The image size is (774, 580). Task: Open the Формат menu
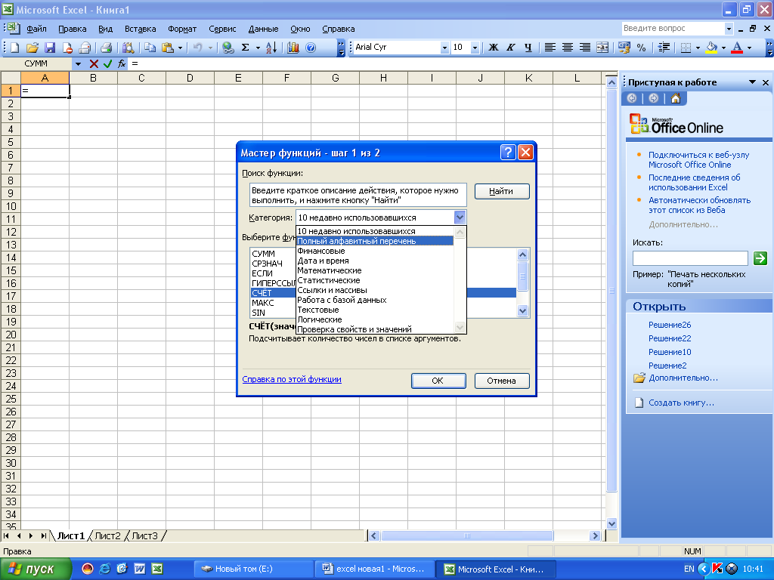click(x=182, y=29)
